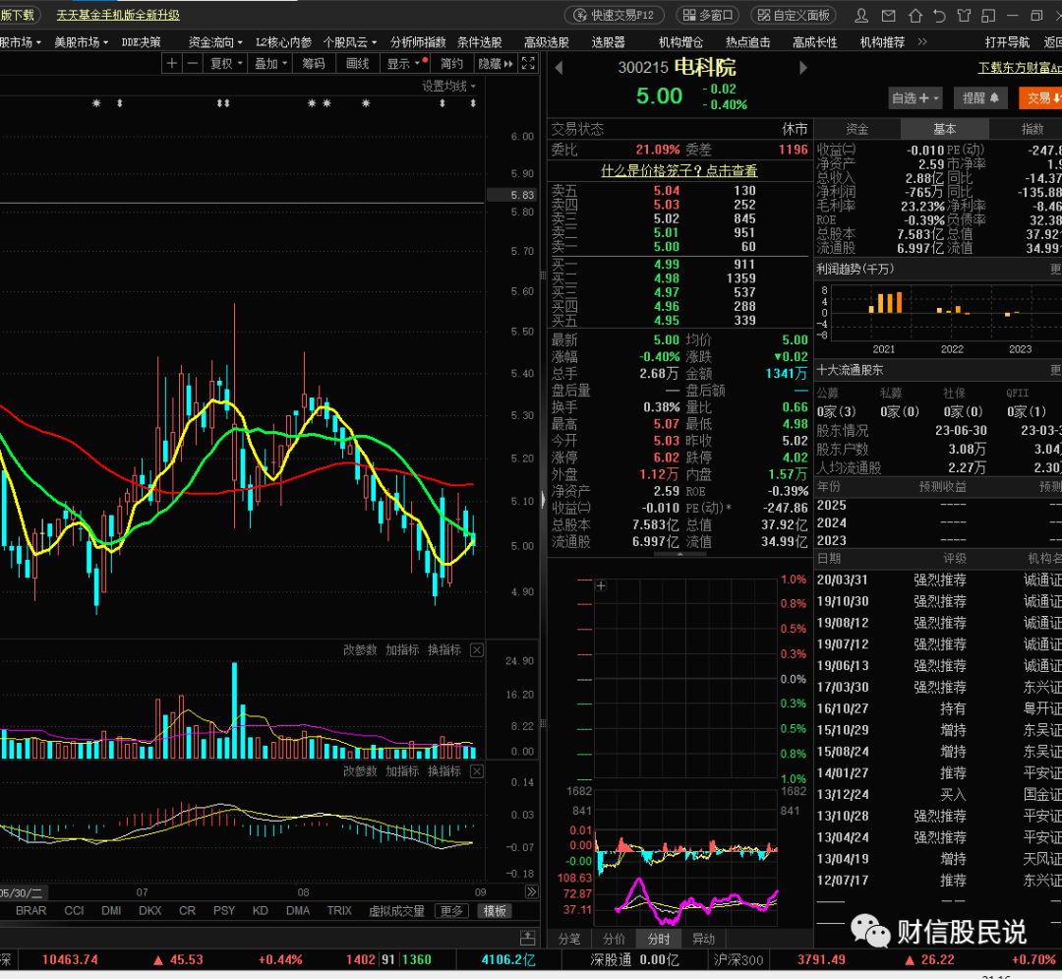Expand 资金流向 menu
1062x979 pixels.
215,42
